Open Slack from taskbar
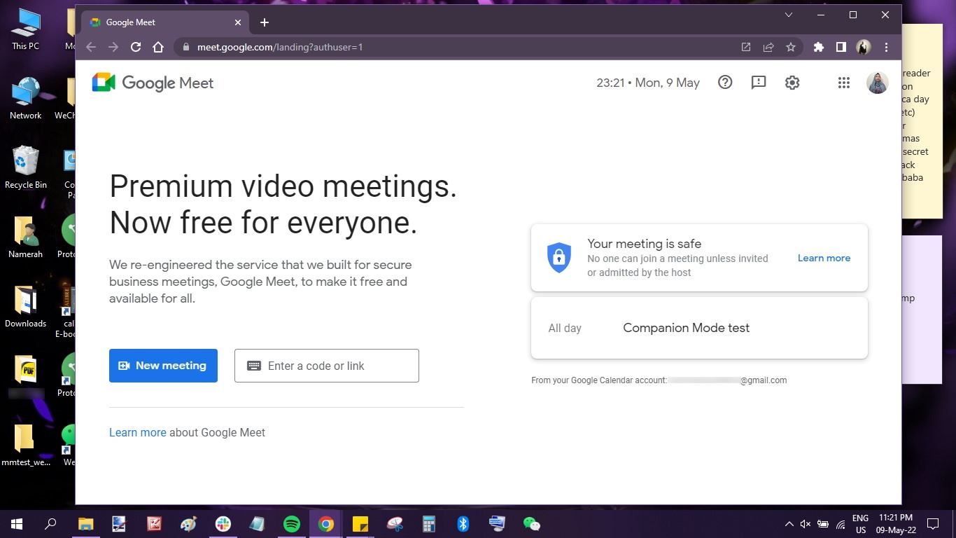 click(223, 523)
